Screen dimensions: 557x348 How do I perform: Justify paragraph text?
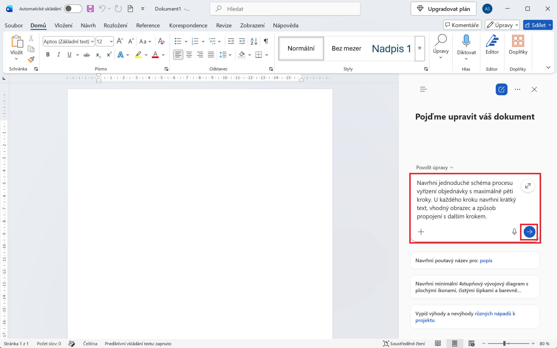pos(211,54)
